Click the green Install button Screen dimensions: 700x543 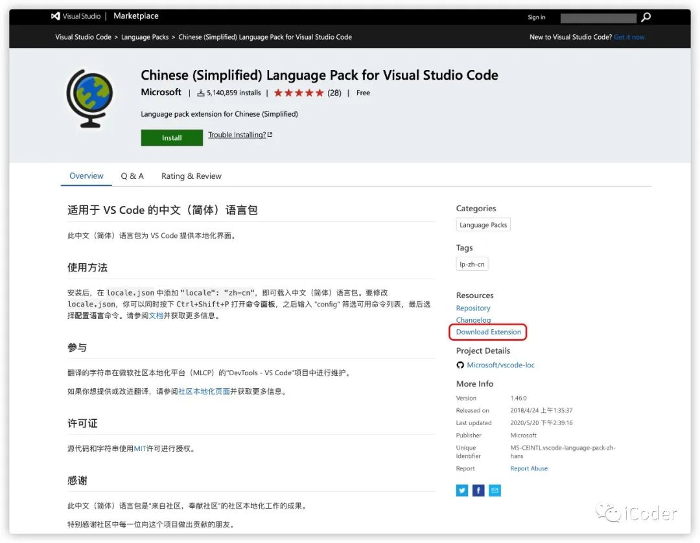pos(172,138)
